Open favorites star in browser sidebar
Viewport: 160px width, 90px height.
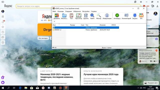3,27
